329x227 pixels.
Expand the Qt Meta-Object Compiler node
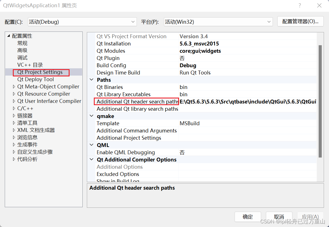[x=14, y=86]
